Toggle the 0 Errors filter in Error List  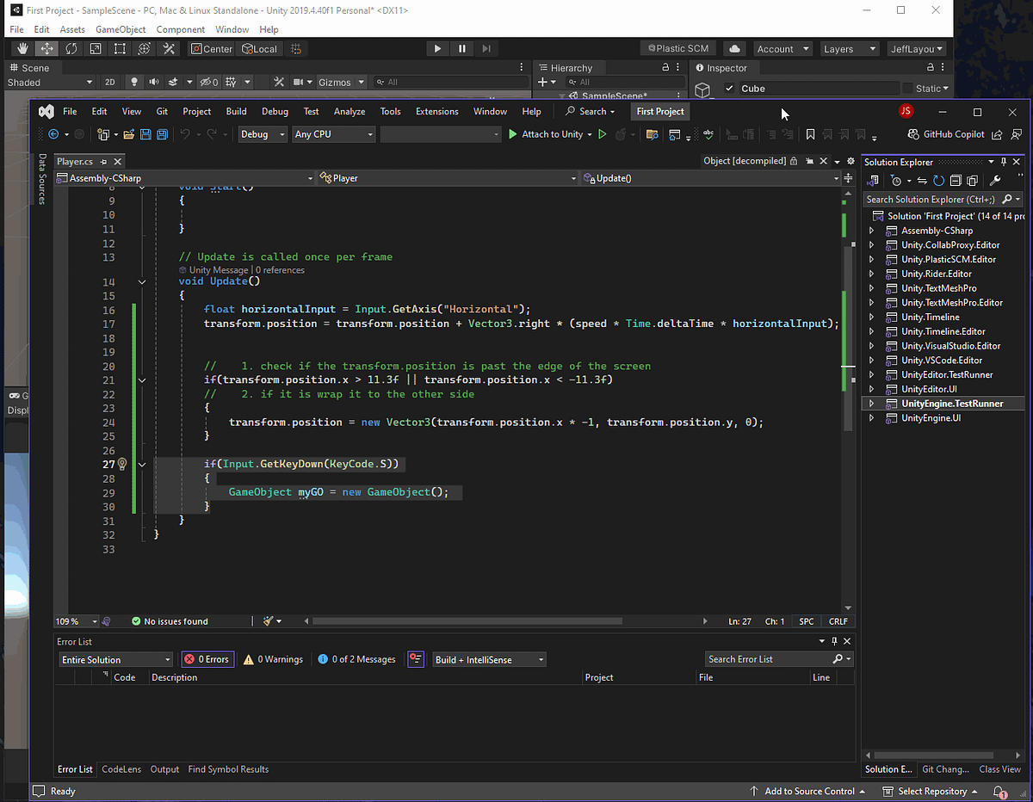pos(207,659)
